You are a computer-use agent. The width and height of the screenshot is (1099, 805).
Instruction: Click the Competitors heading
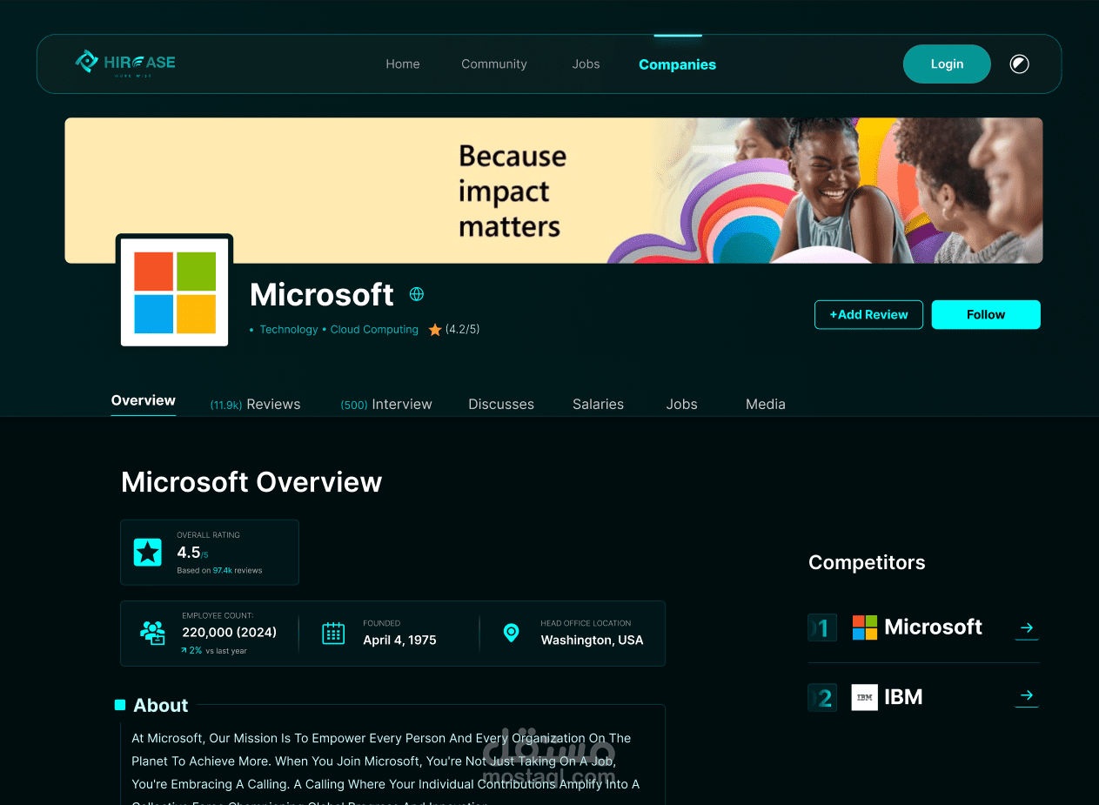pos(867,562)
